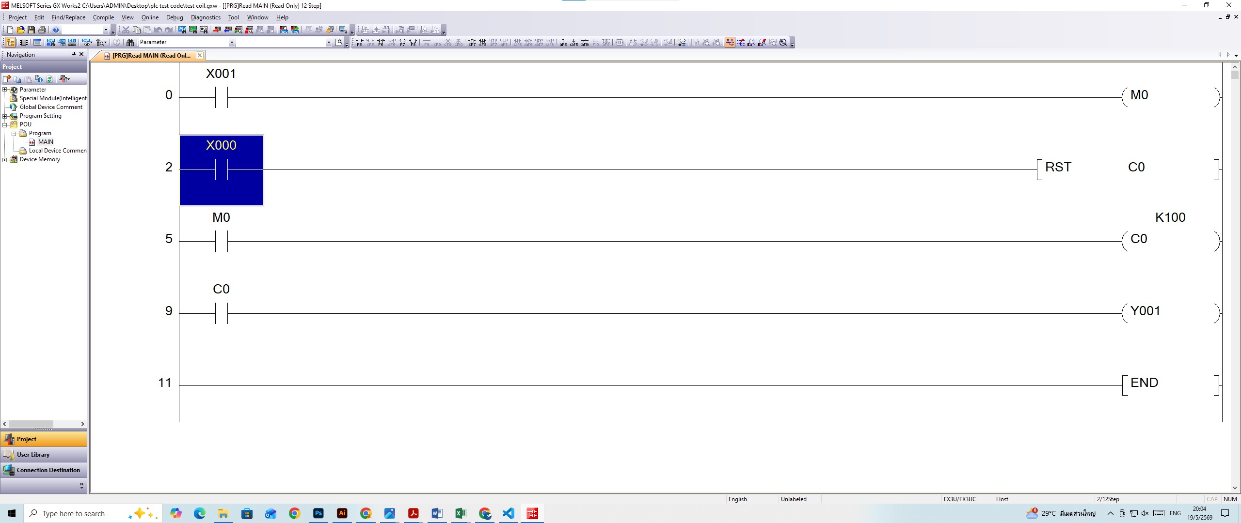Open Excel from the taskbar
This screenshot has width=1241, height=523.
(x=461, y=513)
